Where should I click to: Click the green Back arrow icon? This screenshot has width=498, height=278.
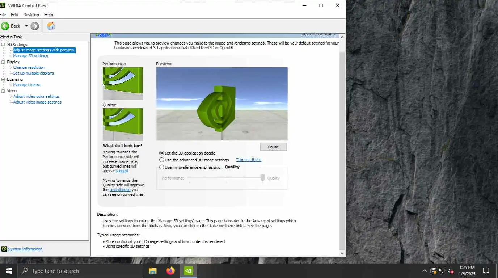coord(5,26)
